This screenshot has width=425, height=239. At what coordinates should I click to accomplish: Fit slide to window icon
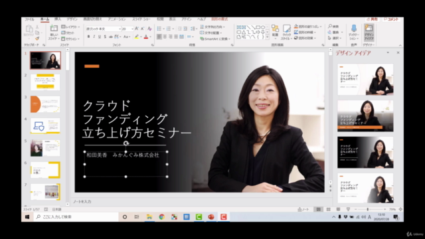point(400,209)
